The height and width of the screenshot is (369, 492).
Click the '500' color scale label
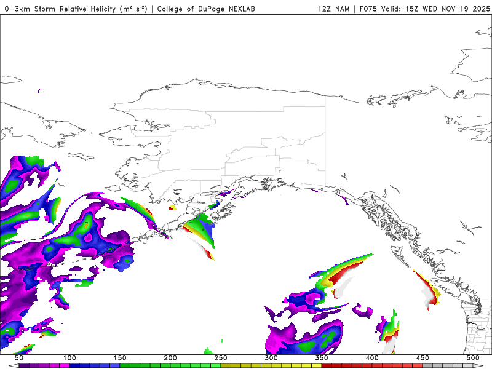point(473,358)
